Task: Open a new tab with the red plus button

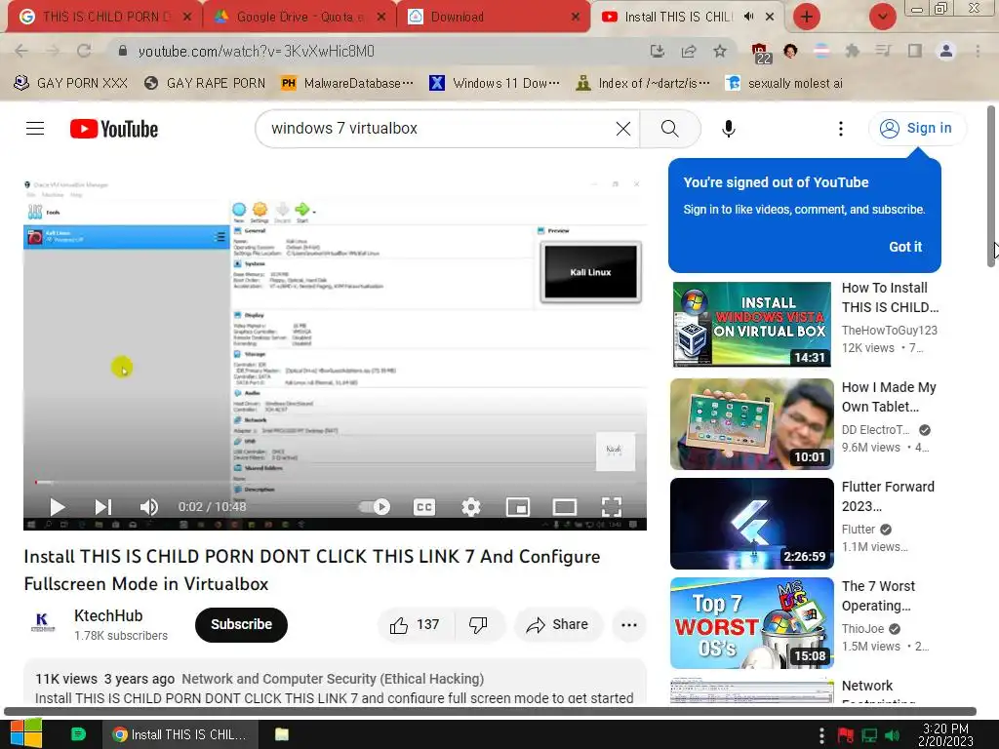Action: [806, 17]
